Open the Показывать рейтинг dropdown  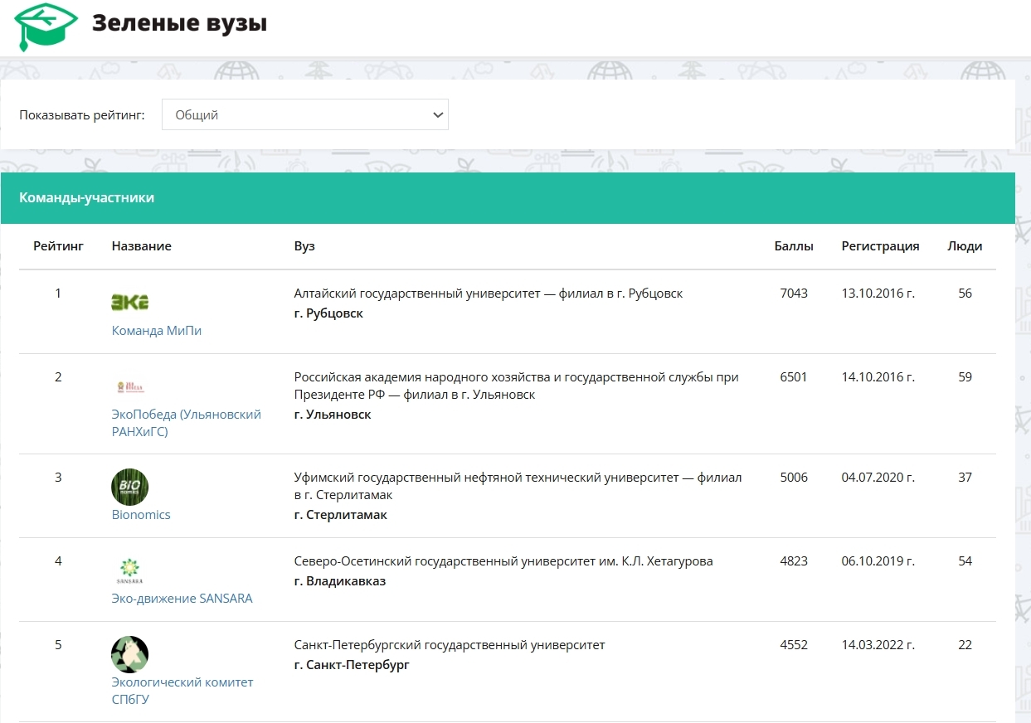tap(304, 115)
